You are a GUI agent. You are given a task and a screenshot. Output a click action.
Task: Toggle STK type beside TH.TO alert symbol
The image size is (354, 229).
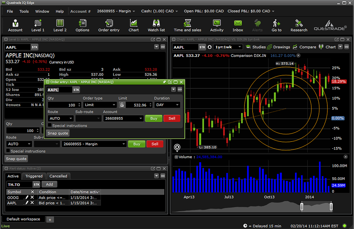[36, 184]
